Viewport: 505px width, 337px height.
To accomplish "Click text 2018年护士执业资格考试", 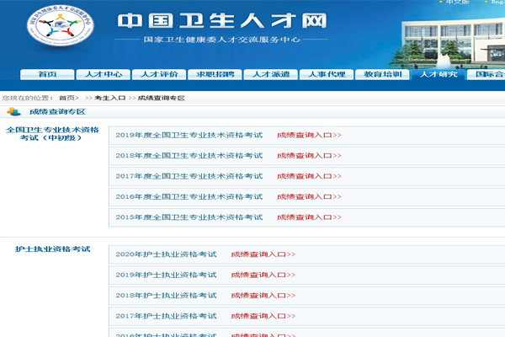I will click(166, 296).
